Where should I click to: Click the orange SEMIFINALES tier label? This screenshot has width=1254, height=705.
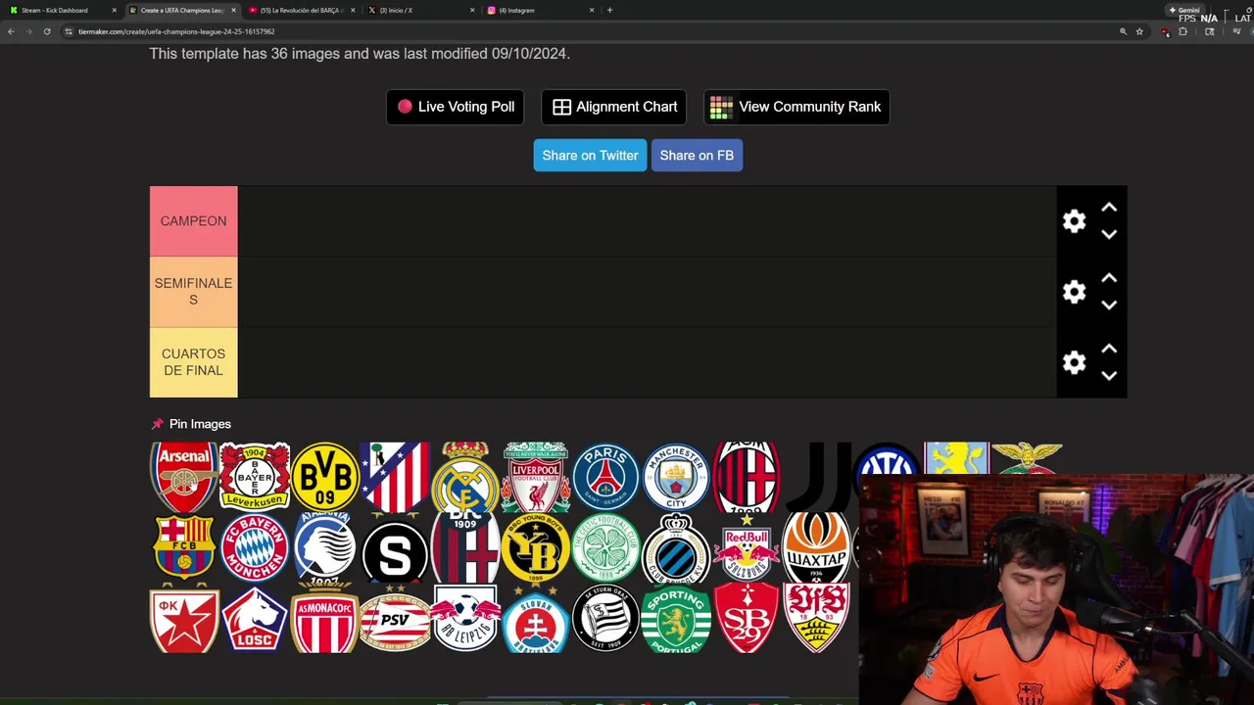click(193, 292)
